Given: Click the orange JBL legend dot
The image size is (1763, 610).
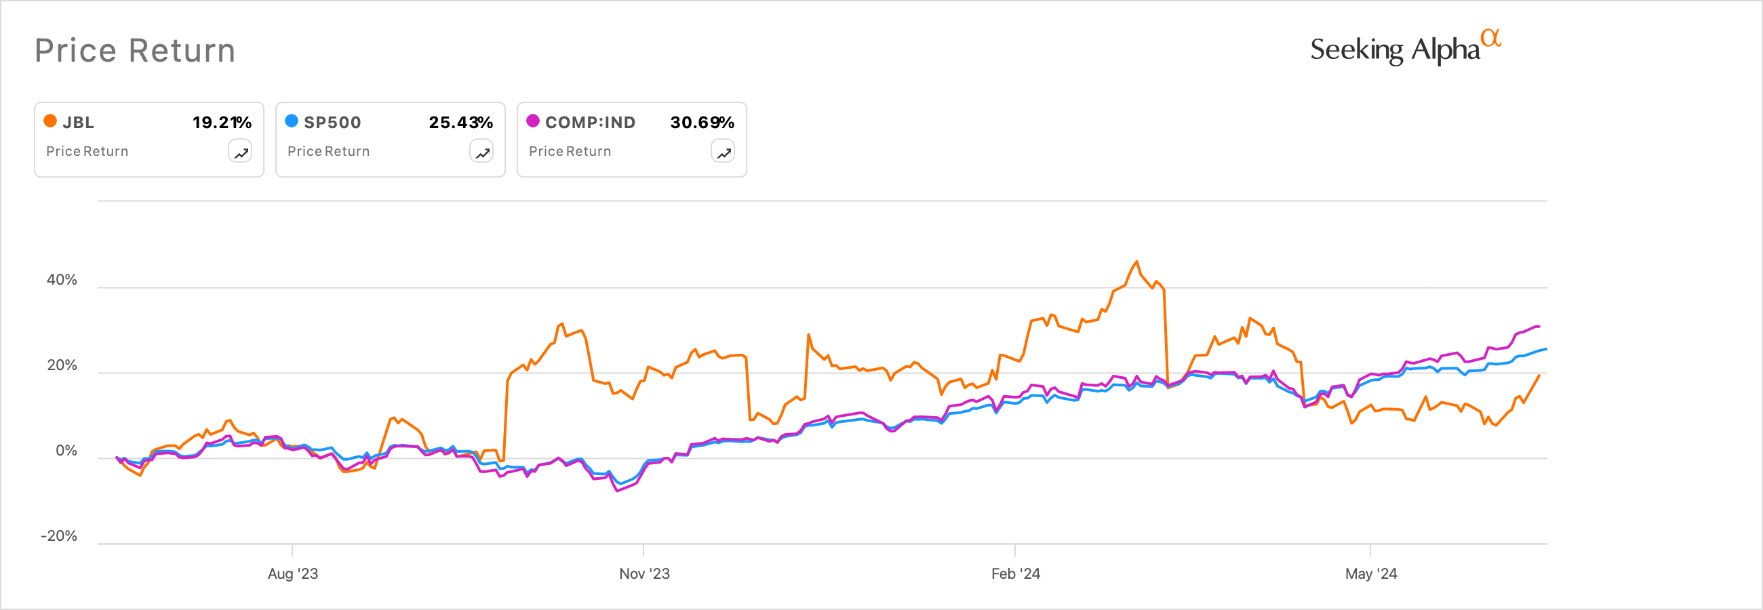Looking at the screenshot, I should pyautogui.click(x=49, y=123).
